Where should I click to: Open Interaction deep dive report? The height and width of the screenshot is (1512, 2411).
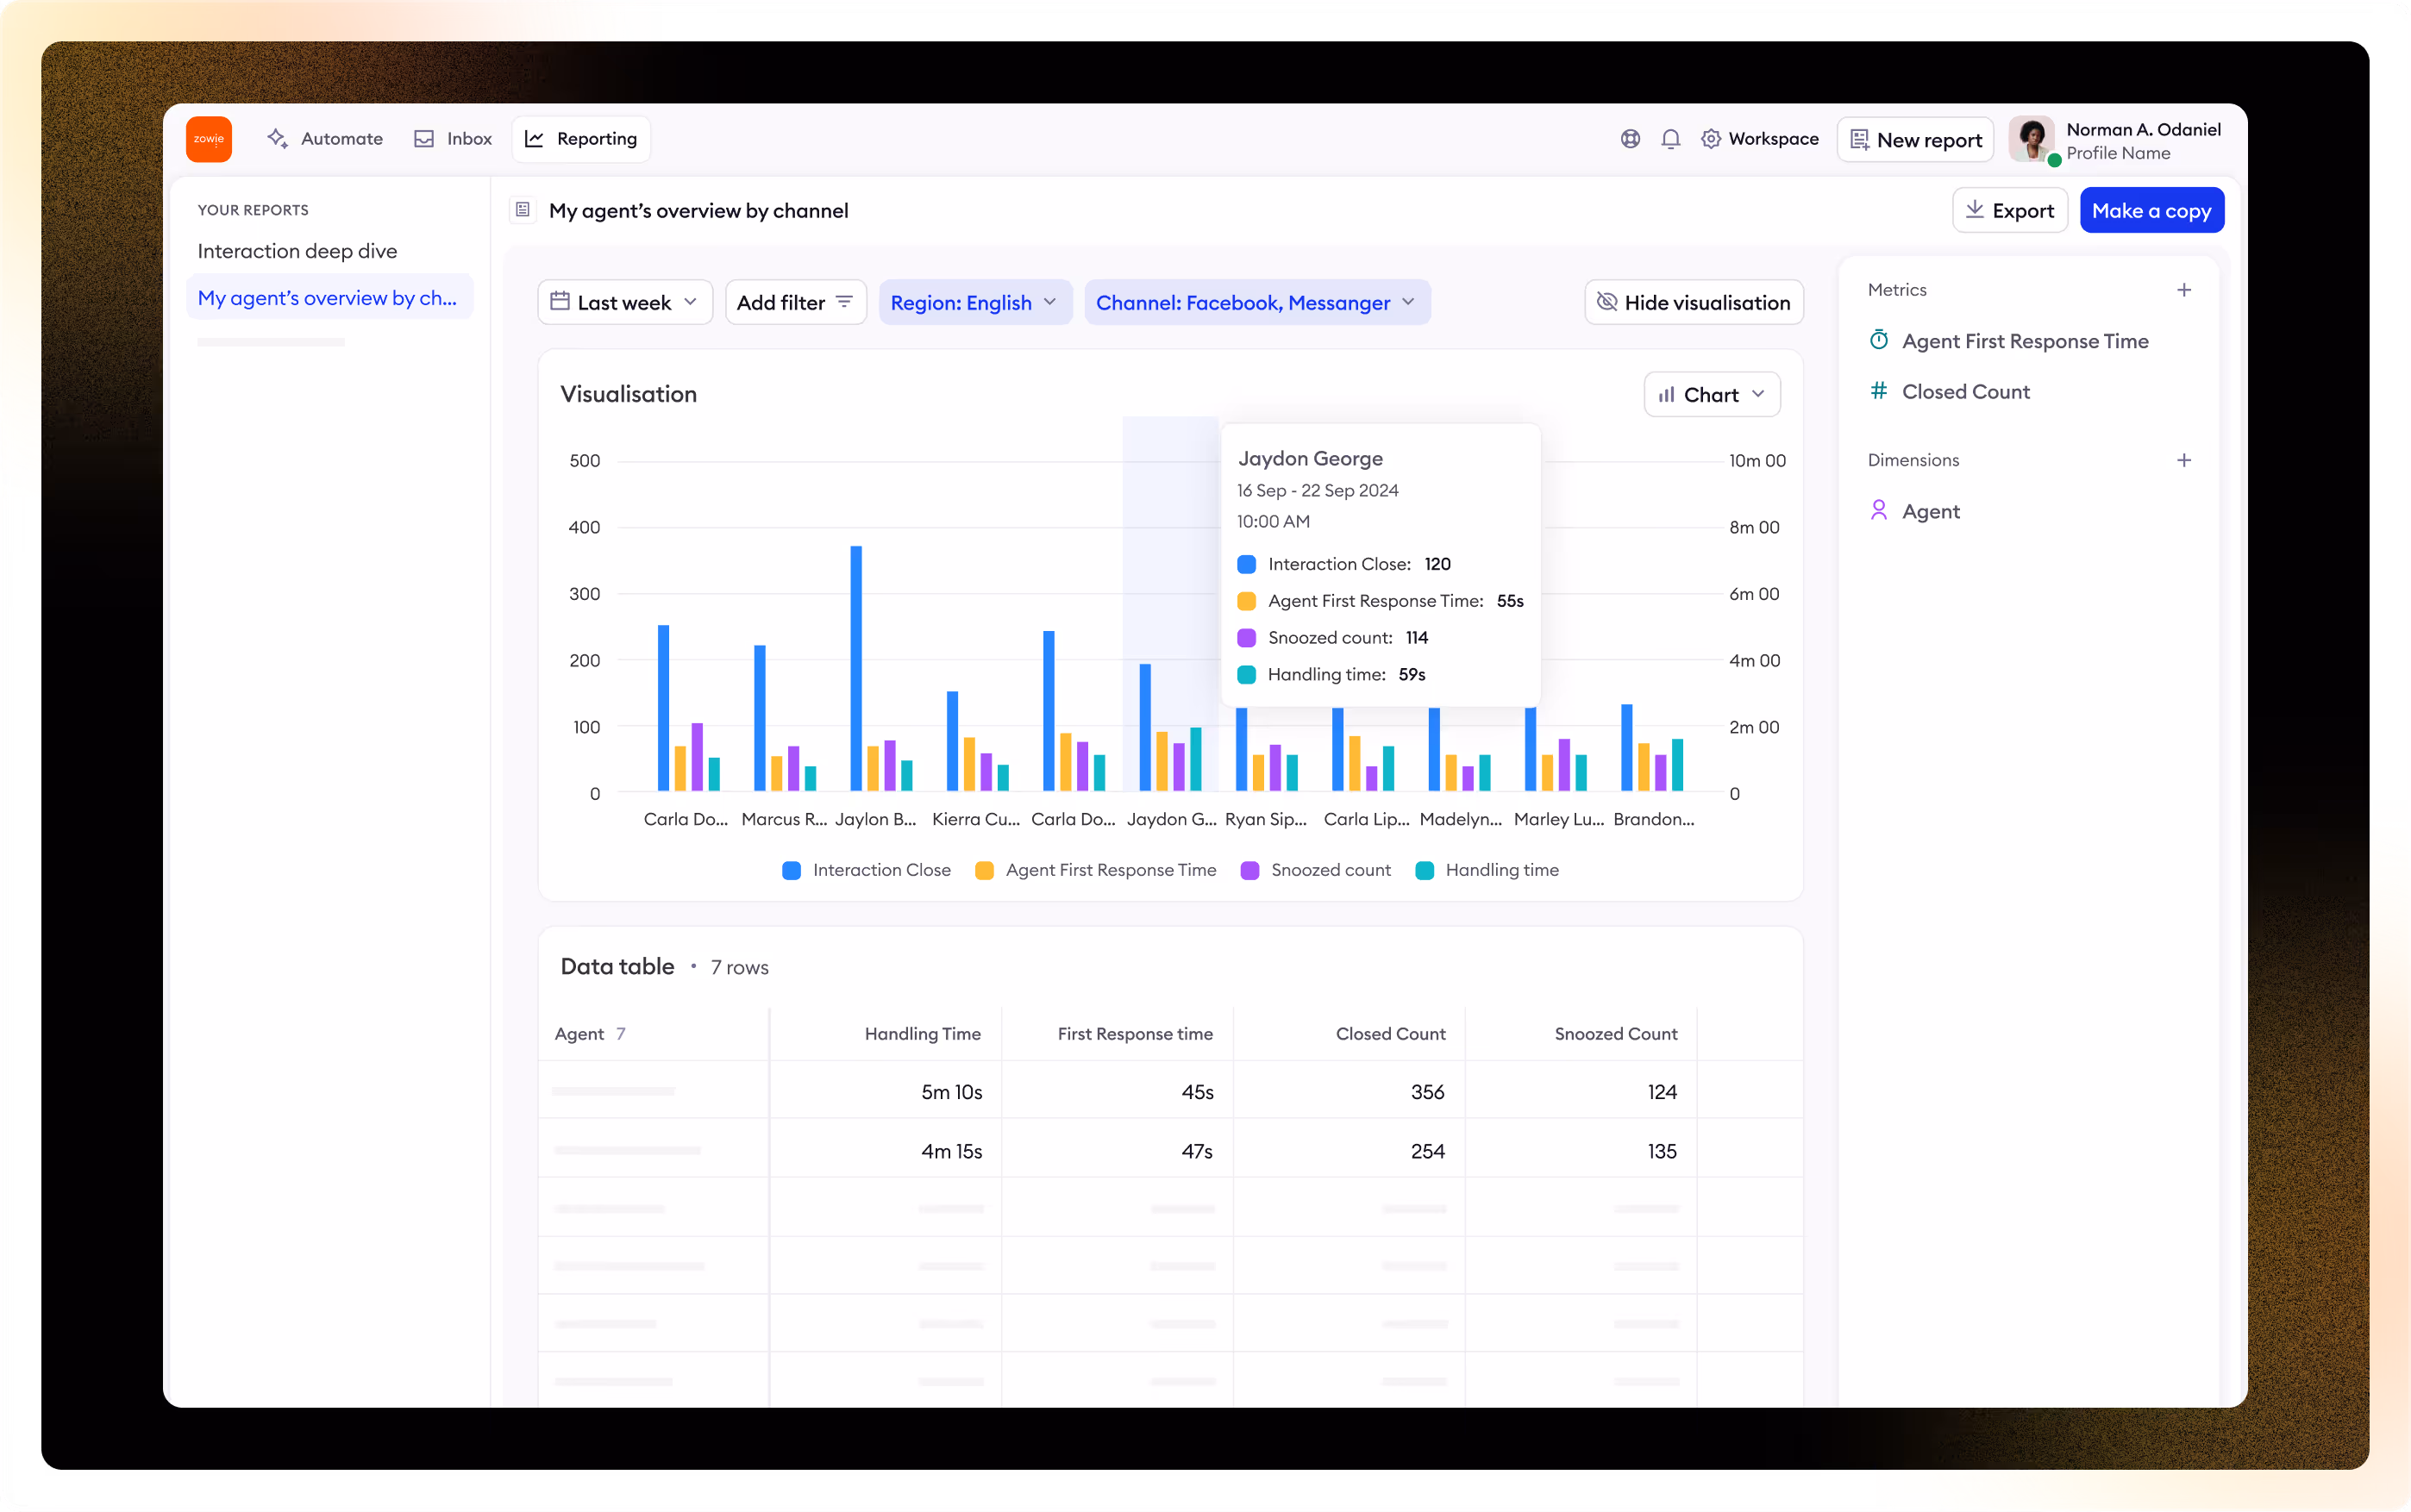point(297,251)
